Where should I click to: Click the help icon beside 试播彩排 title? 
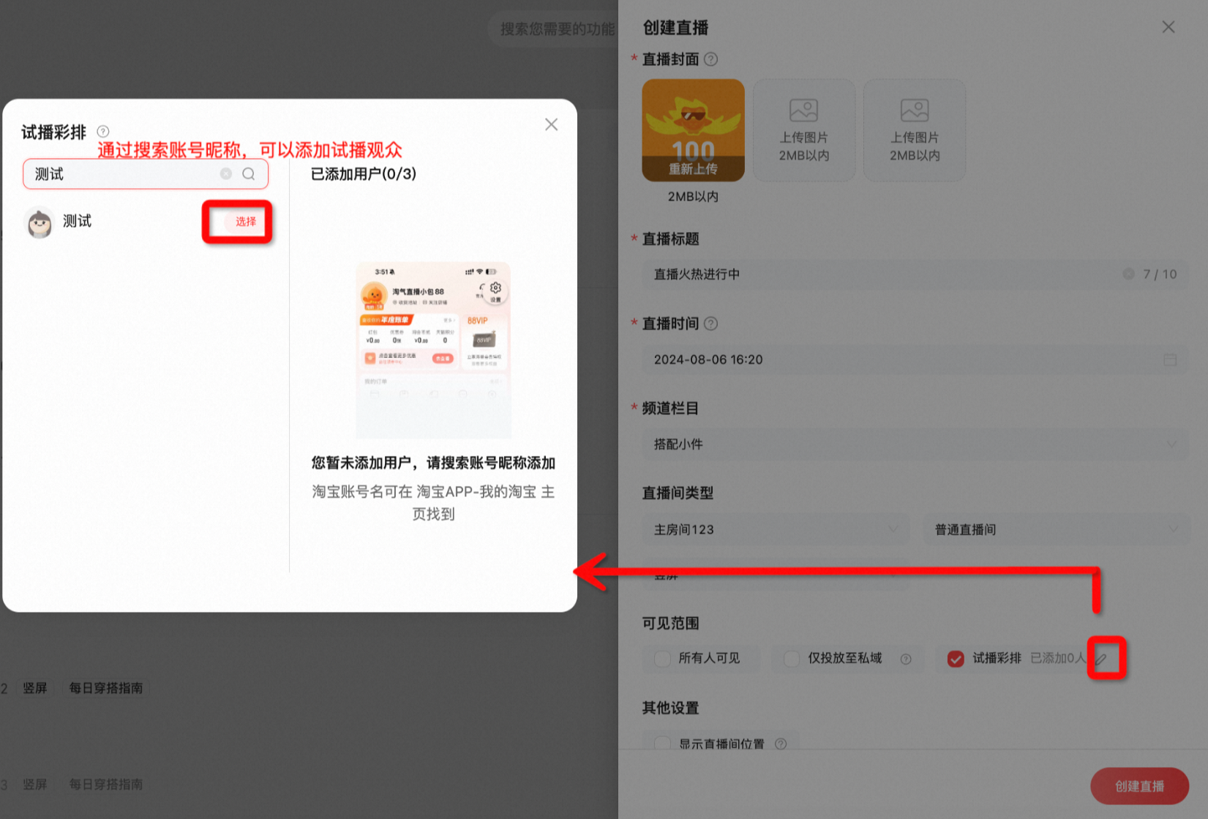103,132
